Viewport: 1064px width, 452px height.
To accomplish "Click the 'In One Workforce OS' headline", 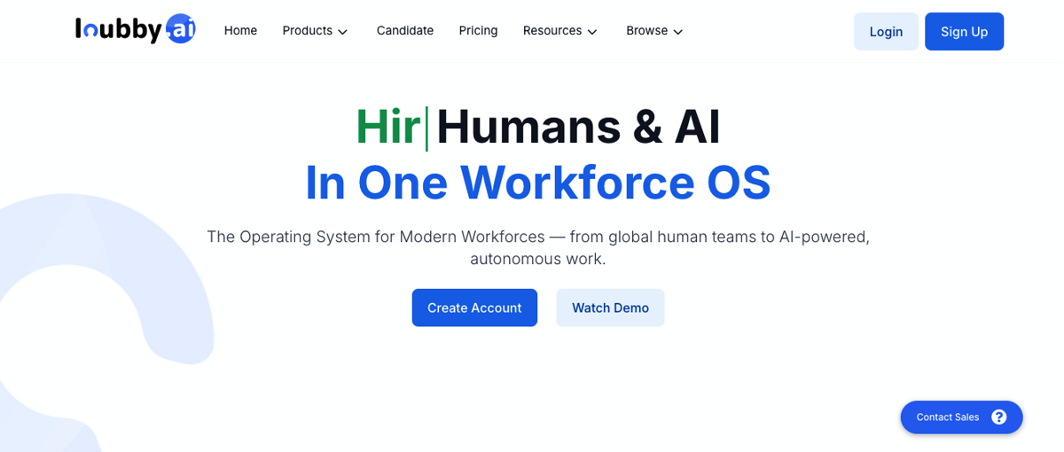I will click(x=537, y=183).
